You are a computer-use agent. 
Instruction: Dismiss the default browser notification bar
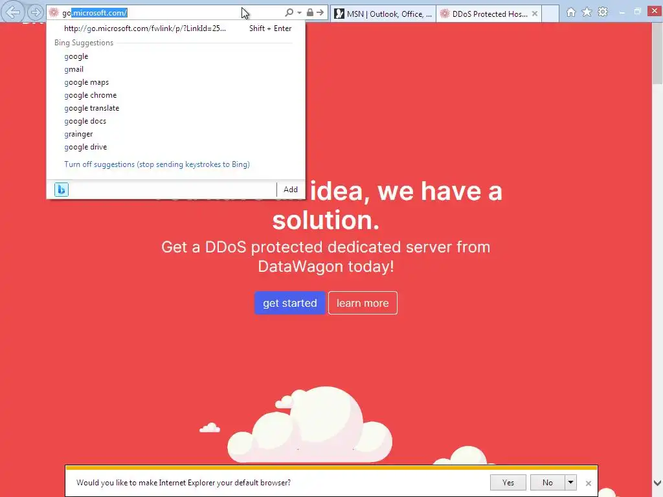[588, 483]
